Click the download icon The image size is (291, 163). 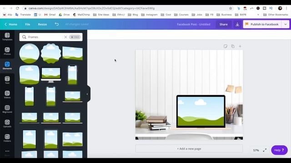coord(237,24)
